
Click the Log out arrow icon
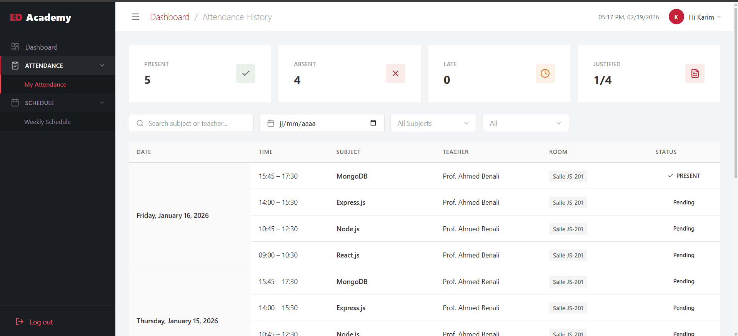(20, 322)
